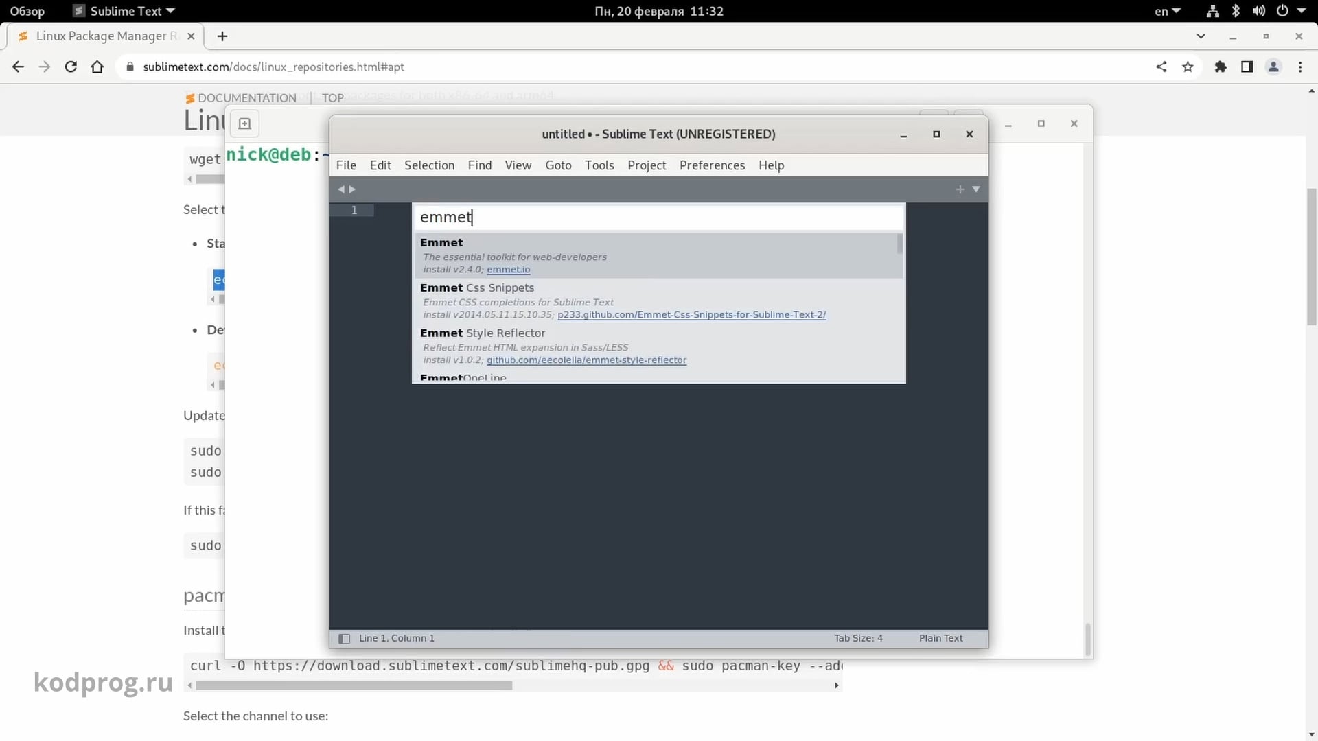The image size is (1318, 741).
Task: Open the browser three-dot menu
Action: (x=1300, y=67)
